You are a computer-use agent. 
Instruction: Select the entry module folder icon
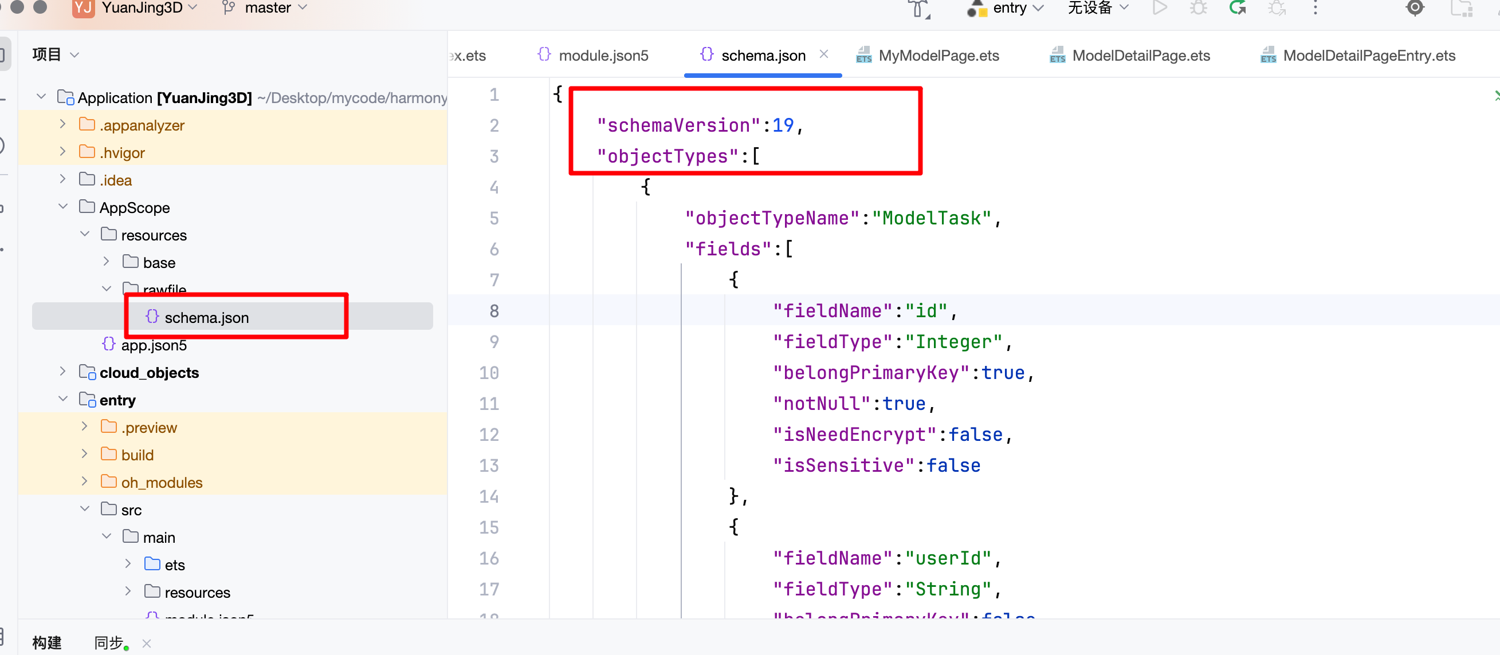click(x=87, y=399)
